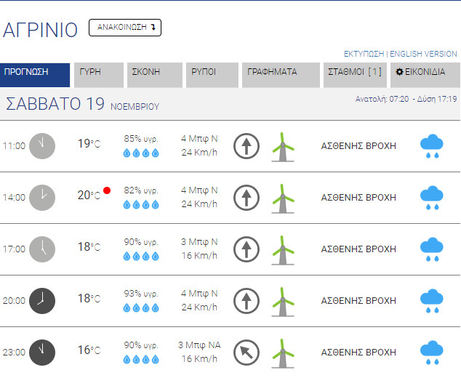Open the ΣΤΑΘΜΟΙ [1] stations tab
This screenshot has height=378, width=461.
click(x=355, y=72)
